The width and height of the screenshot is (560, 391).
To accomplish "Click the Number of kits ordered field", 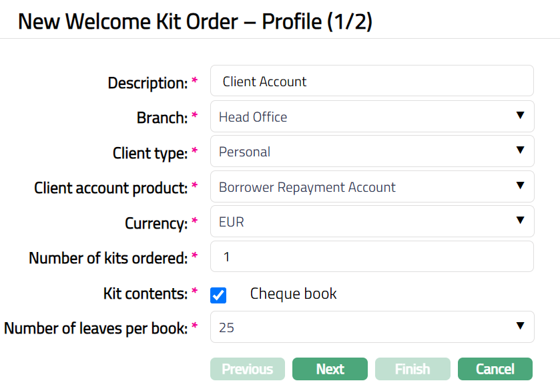I will coord(372,257).
